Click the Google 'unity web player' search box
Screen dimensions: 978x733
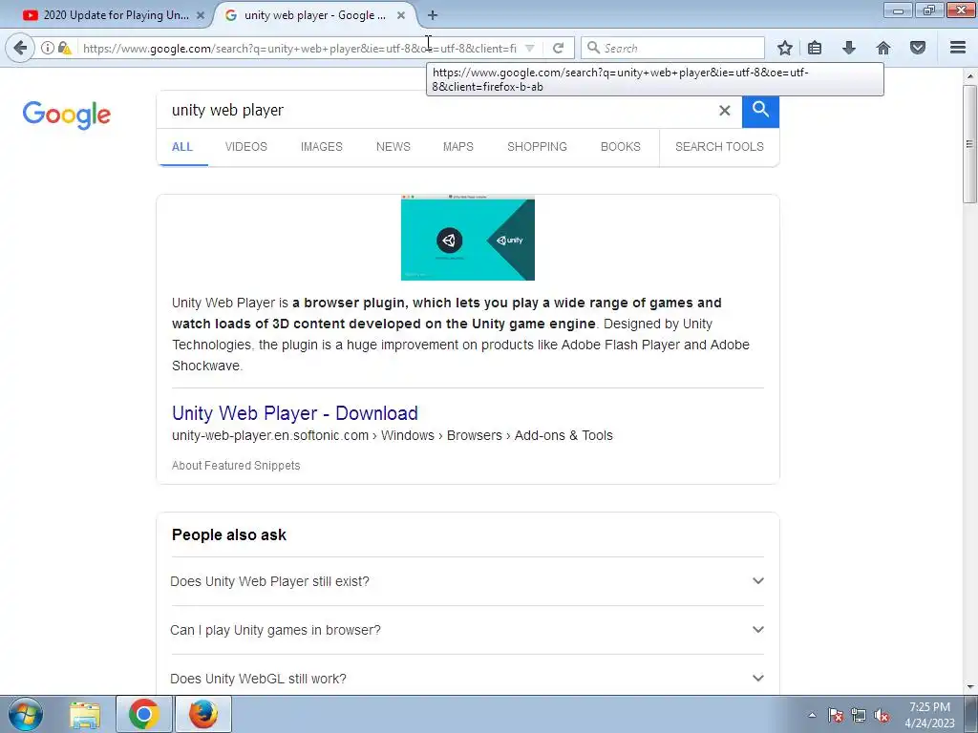(x=436, y=111)
